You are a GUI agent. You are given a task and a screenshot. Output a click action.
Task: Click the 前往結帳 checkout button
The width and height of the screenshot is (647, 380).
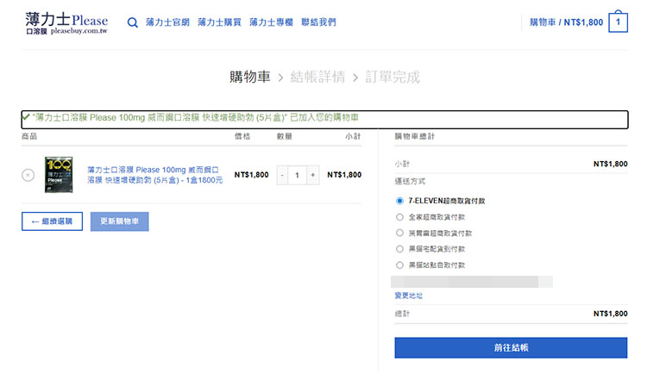511,348
